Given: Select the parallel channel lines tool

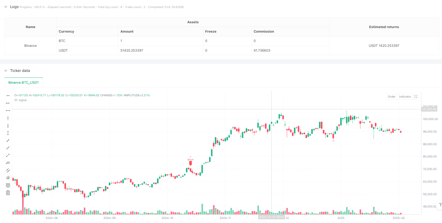Looking at the screenshot, I should click(x=8, y=170).
